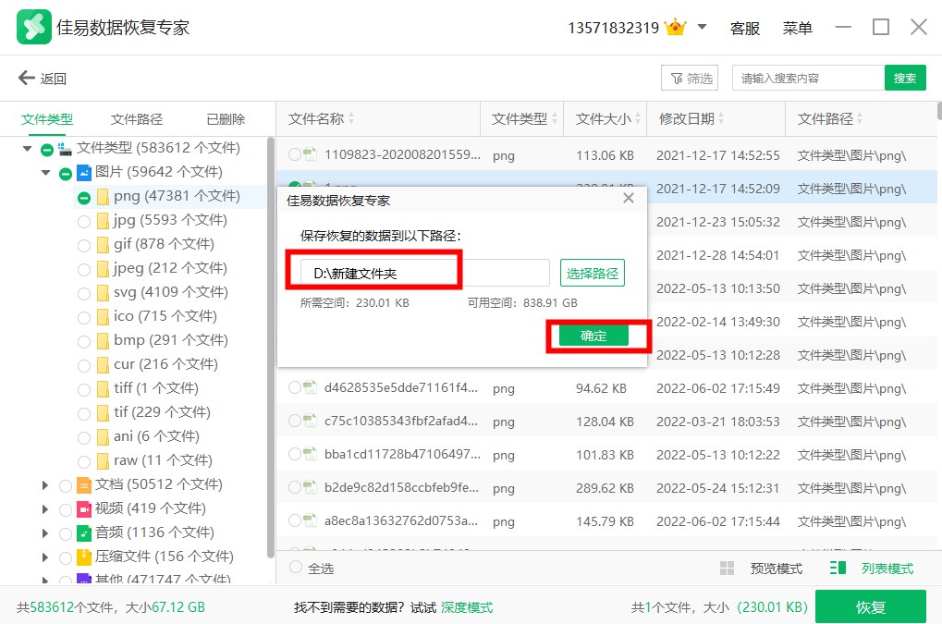Click the png file icon for c75c10385343fbf2afad4
The height and width of the screenshot is (624, 942).
(x=310, y=421)
